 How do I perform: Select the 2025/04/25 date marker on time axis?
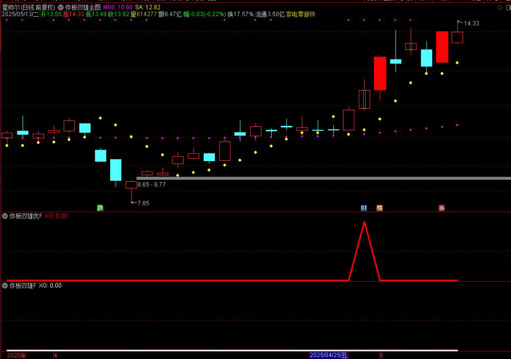tap(328, 355)
